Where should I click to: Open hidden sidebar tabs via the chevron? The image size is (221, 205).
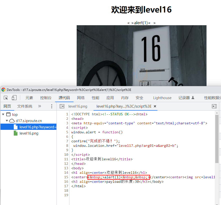click(39, 106)
